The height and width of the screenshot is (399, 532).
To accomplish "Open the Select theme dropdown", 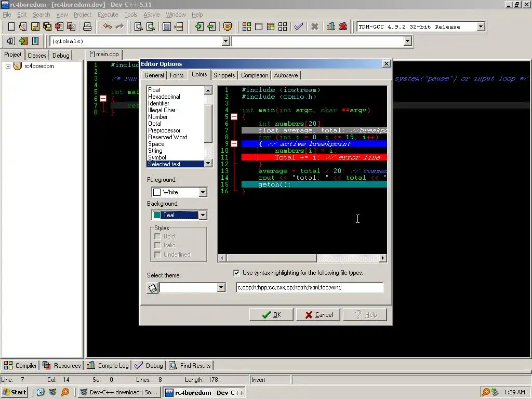I will (221, 287).
